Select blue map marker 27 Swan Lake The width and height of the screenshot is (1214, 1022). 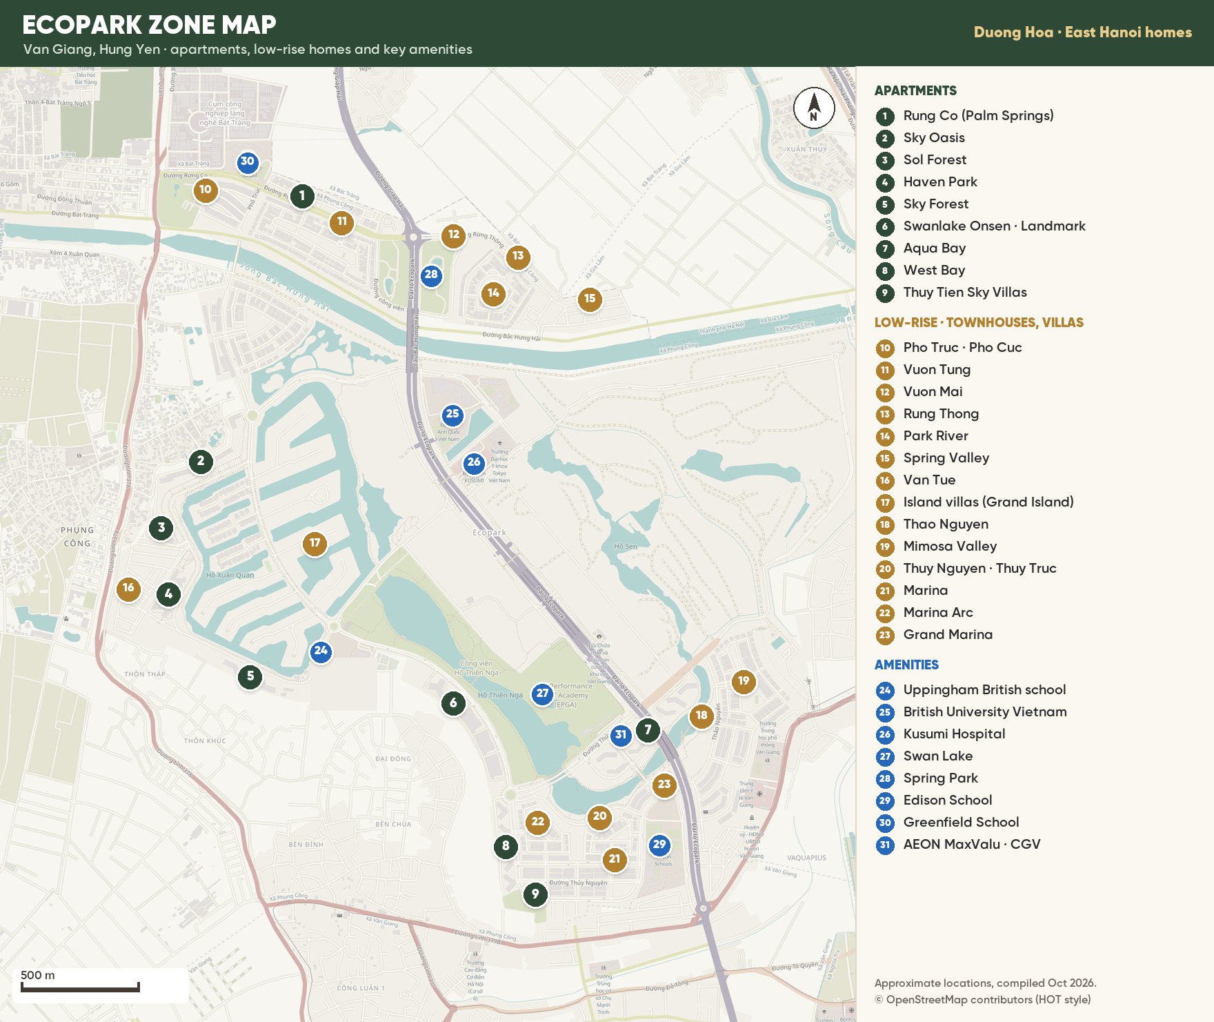543,694
